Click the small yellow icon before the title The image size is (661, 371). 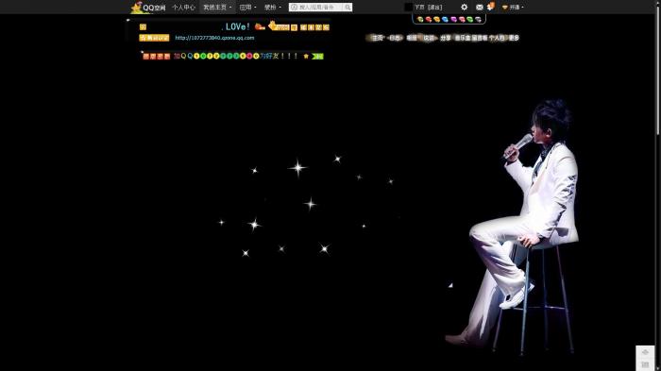coord(143,27)
